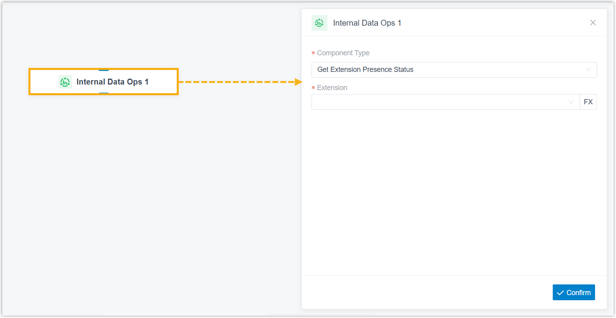Click the node's top connector handle

(104, 70)
